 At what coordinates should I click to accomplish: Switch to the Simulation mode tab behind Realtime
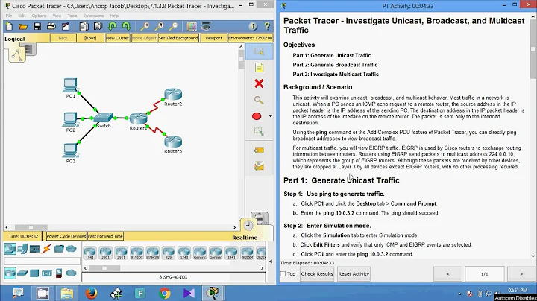[x=260, y=218]
